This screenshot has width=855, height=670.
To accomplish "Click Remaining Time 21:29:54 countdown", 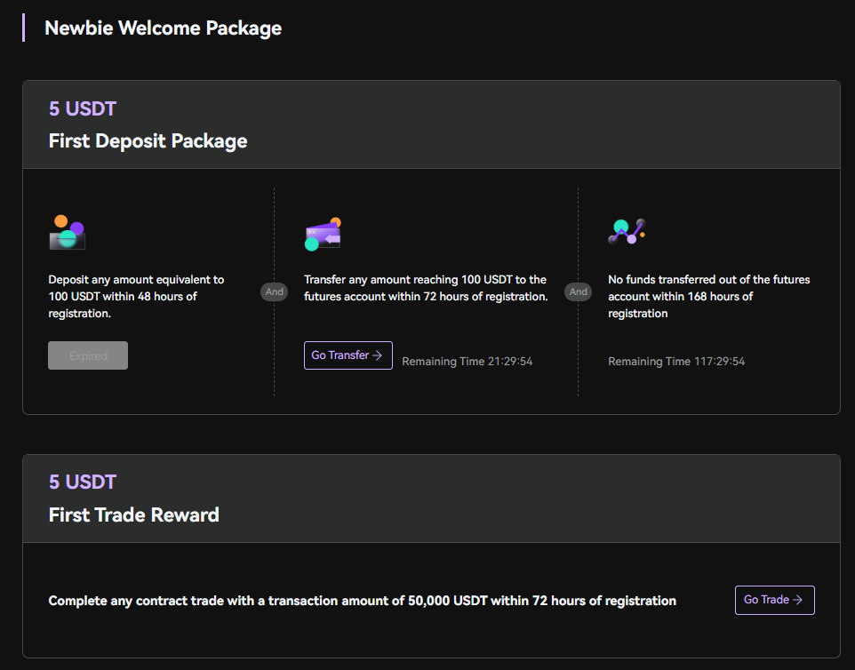I will point(467,362).
